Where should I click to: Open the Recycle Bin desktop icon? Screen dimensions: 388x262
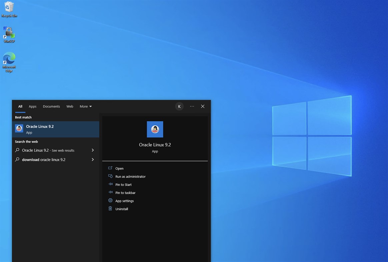tap(9, 9)
